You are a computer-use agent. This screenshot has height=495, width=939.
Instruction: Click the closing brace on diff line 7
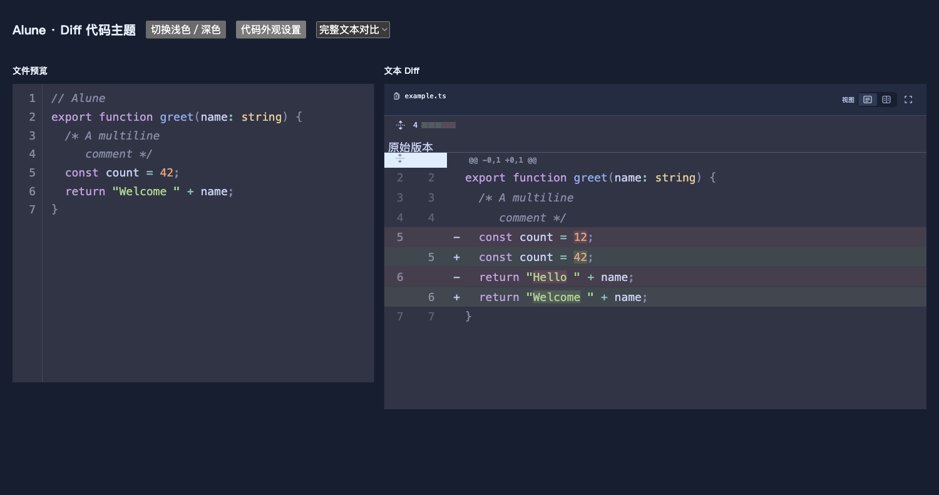pyautogui.click(x=468, y=317)
